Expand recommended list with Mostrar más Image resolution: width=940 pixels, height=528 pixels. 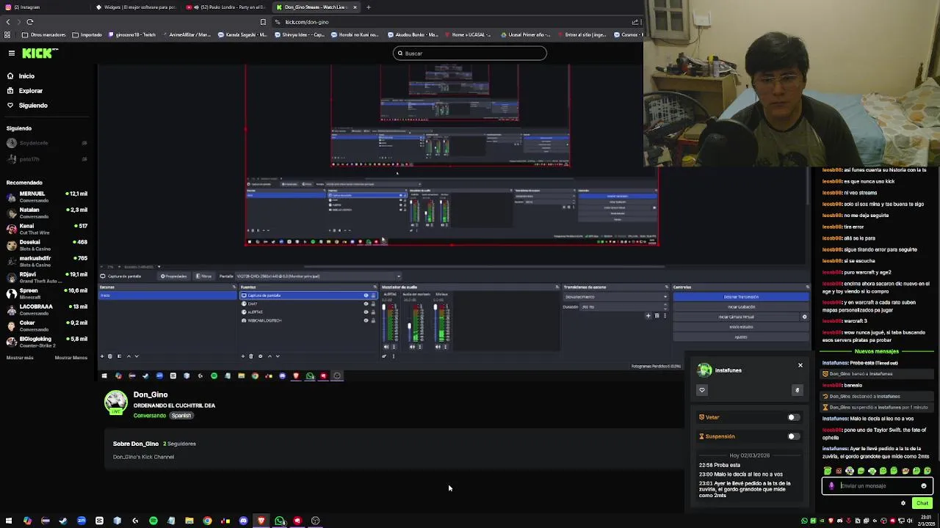coord(20,357)
